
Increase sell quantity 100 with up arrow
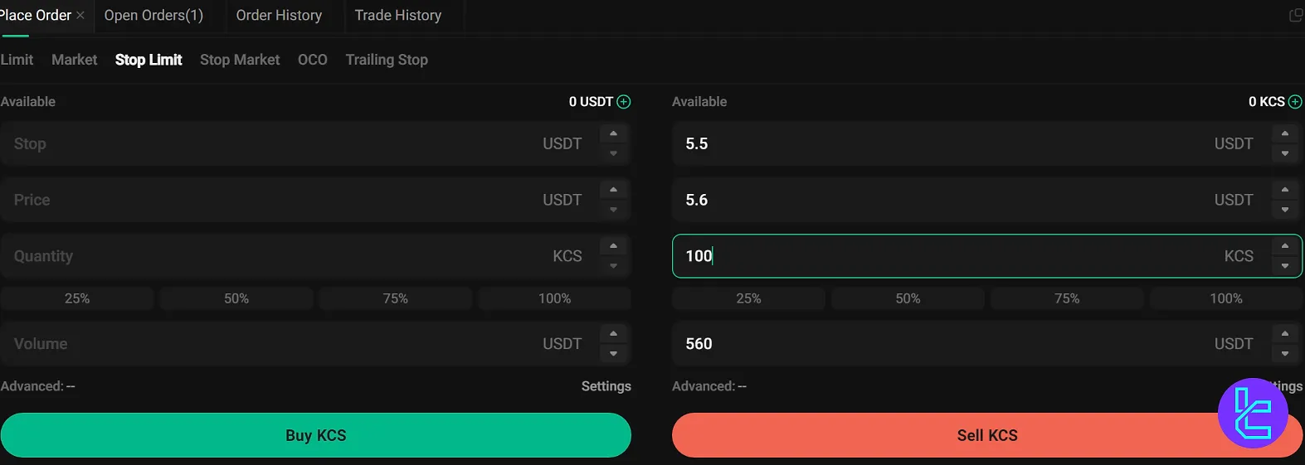coord(1285,246)
